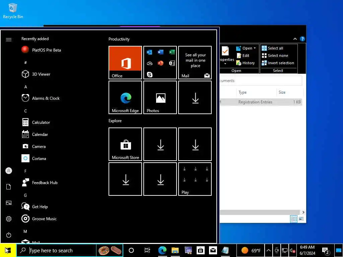Click the horizontal scrollbar right arrow
343x257 pixels.
303,212
